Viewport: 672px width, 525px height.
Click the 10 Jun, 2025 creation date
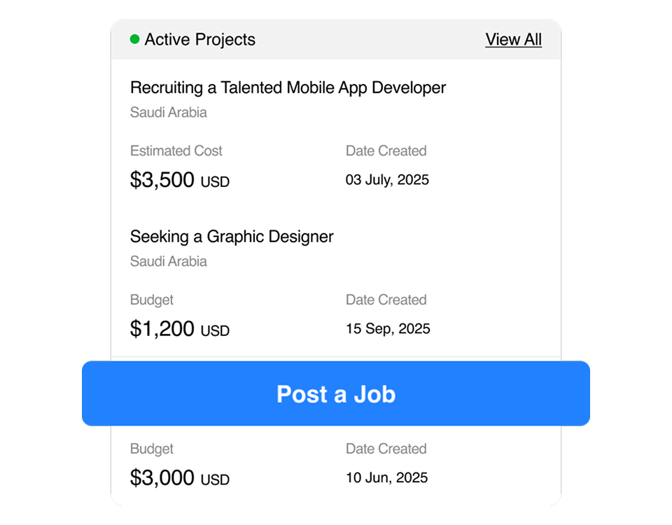pos(386,478)
